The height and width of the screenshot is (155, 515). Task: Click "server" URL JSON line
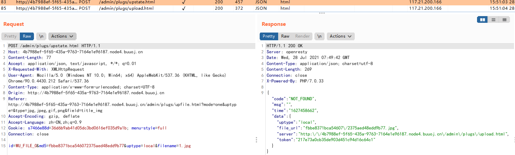pyautogui.click(x=393, y=134)
